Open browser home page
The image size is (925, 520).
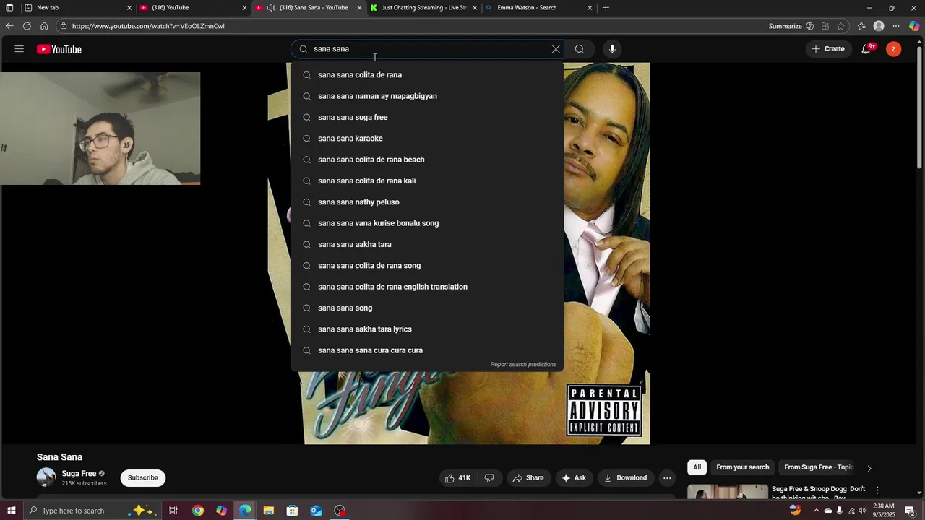pyautogui.click(x=44, y=26)
